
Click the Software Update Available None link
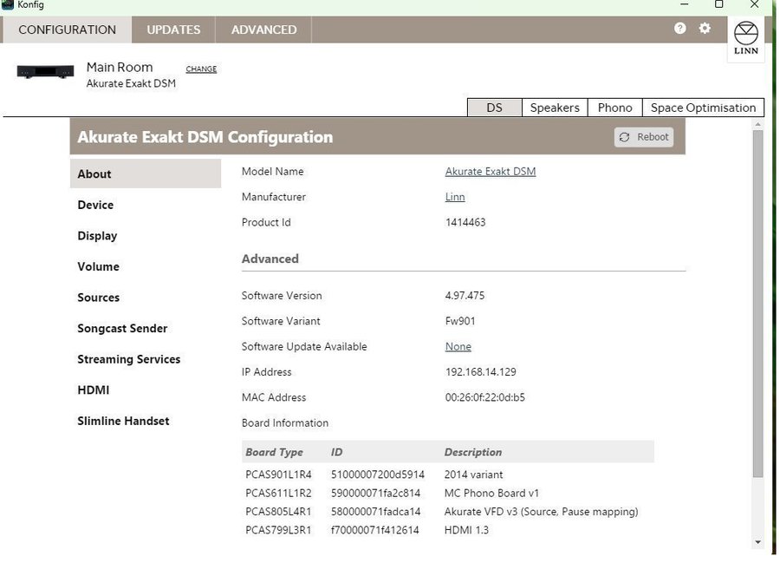pos(458,347)
